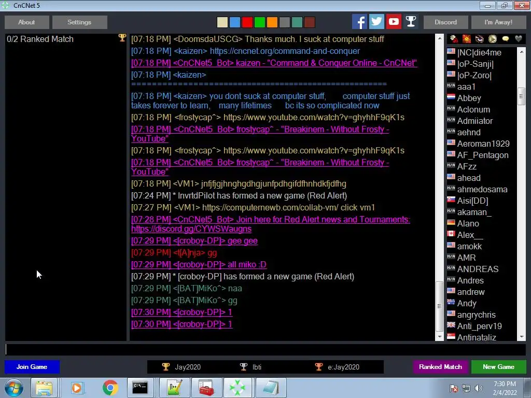Pick the blue chat color swatch
This screenshot has width=531, height=398.
(x=235, y=22)
